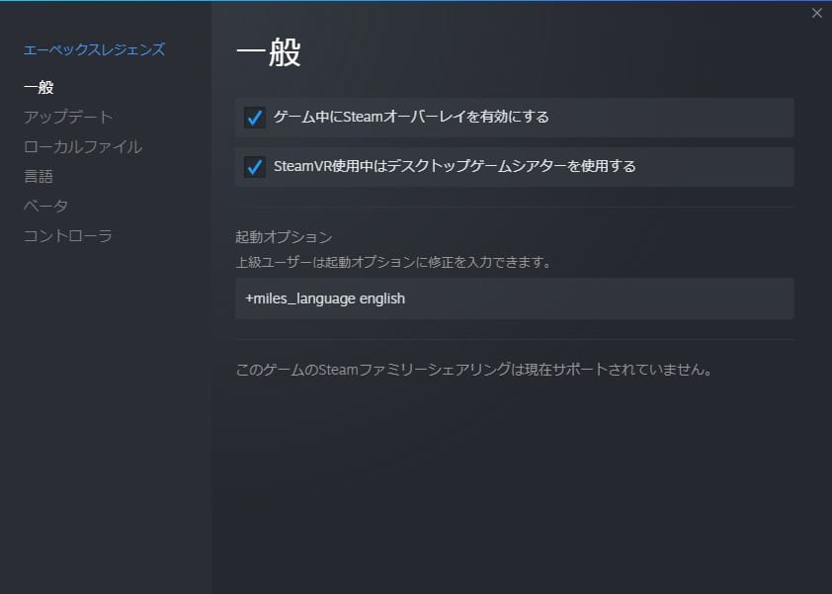Screen dimensions: 832x594
Task: Switch to the ローカルファイル tab
Action: [x=83, y=147]
